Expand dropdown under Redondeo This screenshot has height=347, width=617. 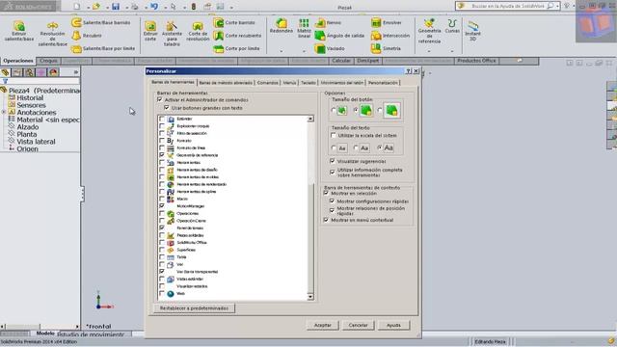coord(282,51)
